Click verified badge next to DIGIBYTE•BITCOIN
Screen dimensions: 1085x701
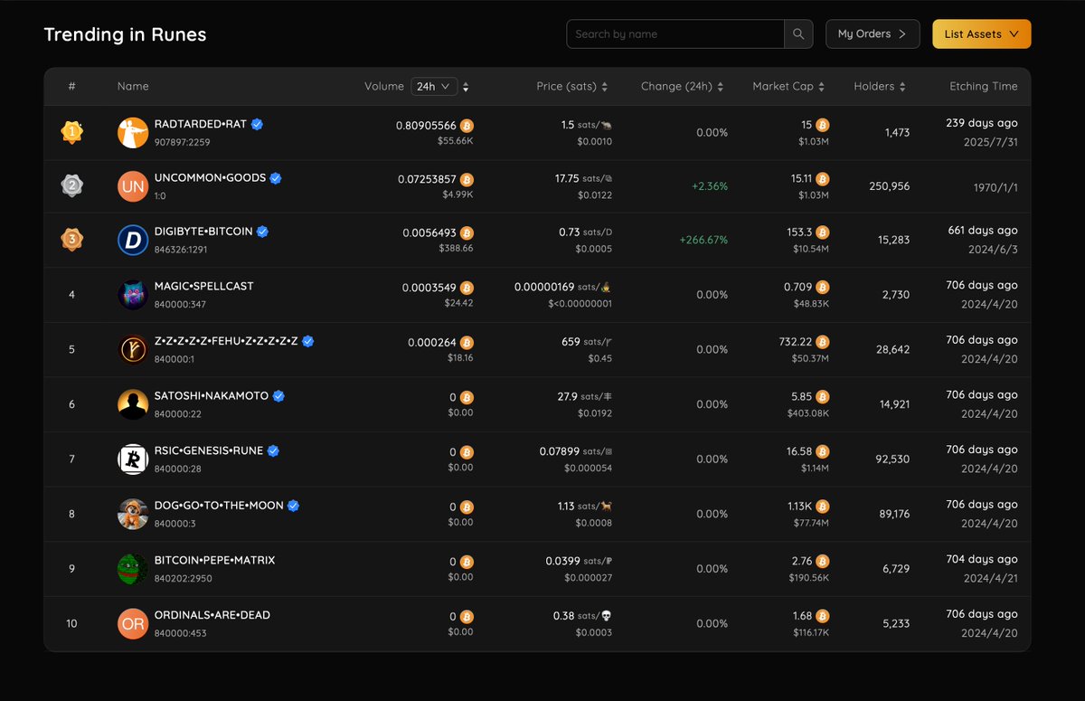tap(262, 232)
